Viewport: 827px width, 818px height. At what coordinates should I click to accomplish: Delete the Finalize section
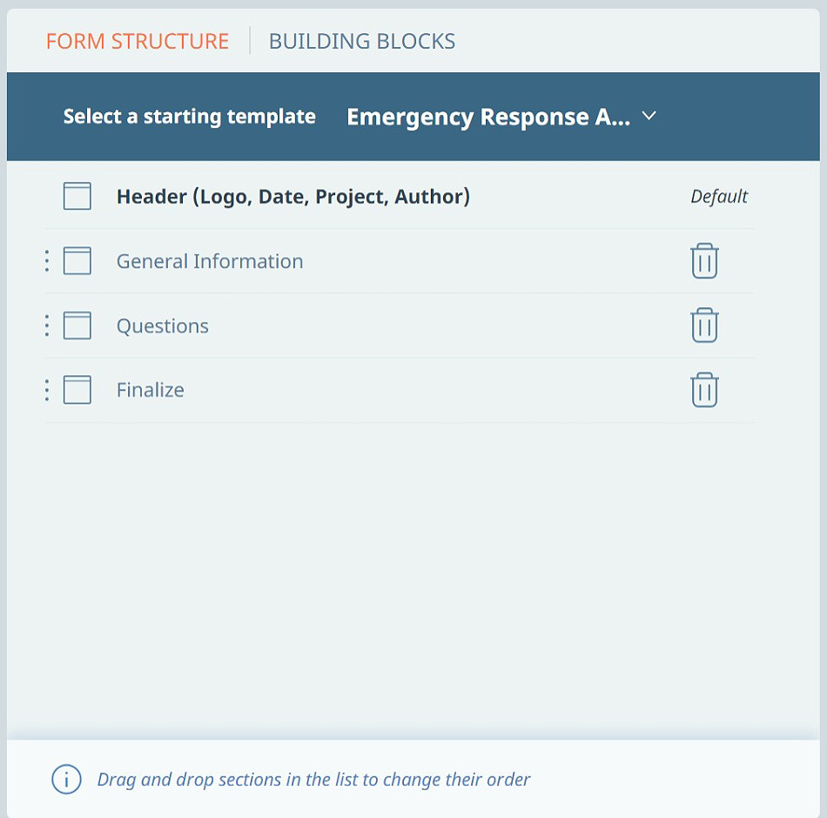(x=704, y=390)
